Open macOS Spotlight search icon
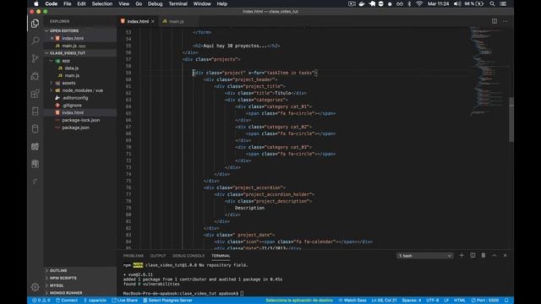The height and width of the screenshot is (304, 541). (x=492, y=3)
